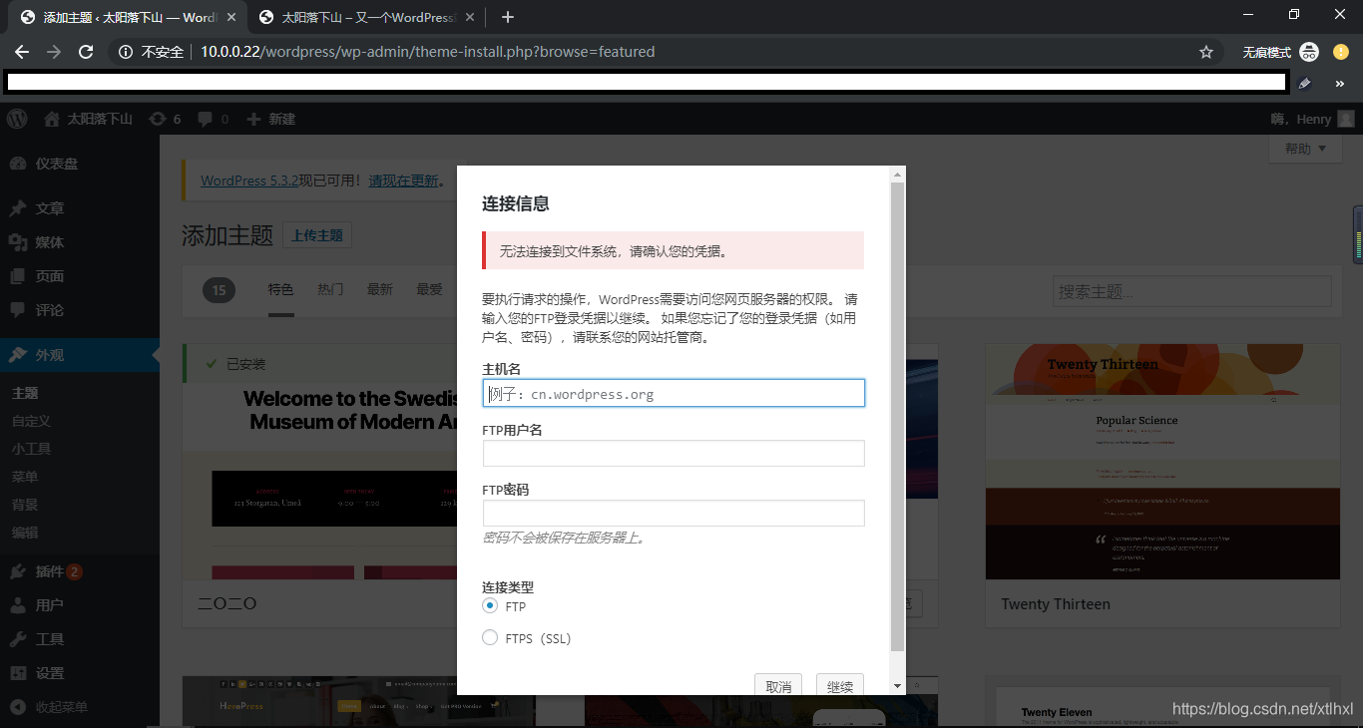Click the 继续 continue button
1363x728 pixels.
click(840, 685)
